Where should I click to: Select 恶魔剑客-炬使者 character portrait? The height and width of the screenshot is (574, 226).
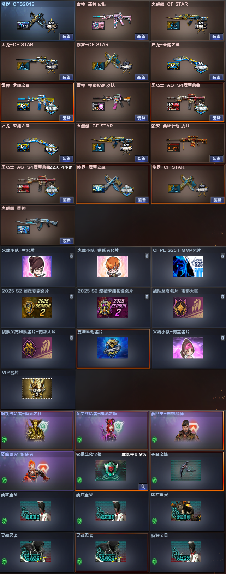(x=37, y=471)
